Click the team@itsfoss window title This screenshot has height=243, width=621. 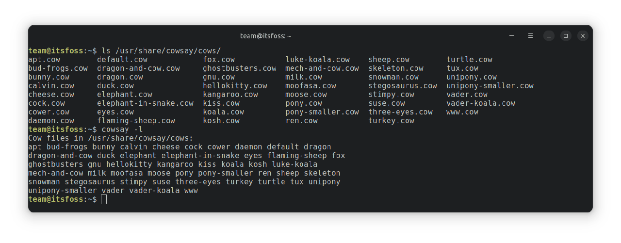265,36
